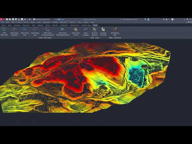Click the Redo arrow icon

coord(30,20)
